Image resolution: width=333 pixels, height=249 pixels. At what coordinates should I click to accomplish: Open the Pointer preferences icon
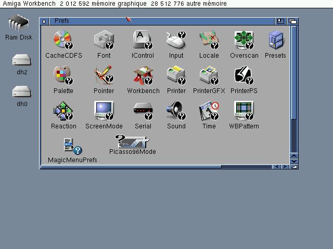pos(104,75)
